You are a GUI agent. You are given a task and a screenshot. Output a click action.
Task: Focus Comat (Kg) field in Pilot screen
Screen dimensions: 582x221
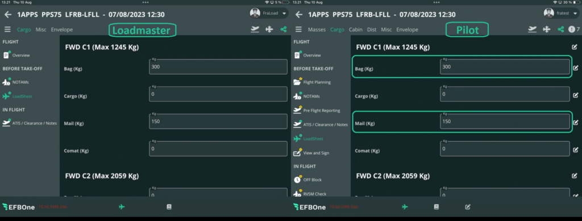coord(505,148)
